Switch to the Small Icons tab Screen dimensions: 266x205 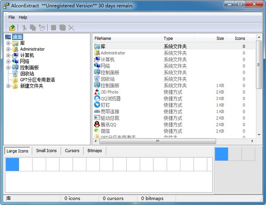coord(46,151)
